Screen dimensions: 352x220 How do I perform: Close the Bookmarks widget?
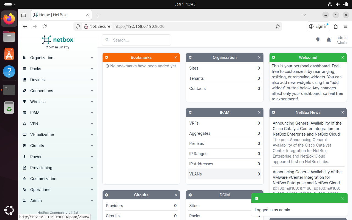[x=176, y=57]
